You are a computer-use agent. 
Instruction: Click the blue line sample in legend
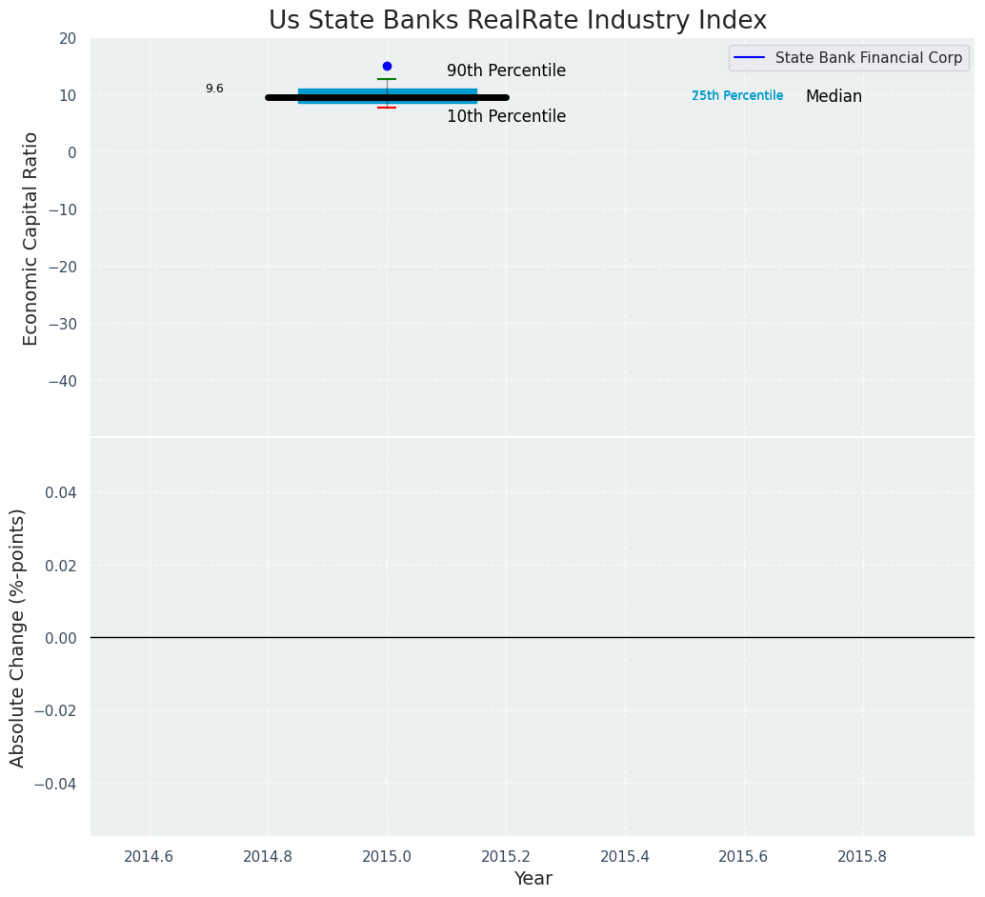pos(750,58)
